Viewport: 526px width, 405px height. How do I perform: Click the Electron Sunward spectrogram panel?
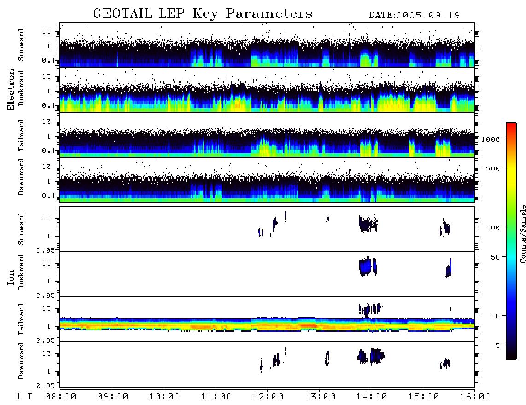(267, 45)
